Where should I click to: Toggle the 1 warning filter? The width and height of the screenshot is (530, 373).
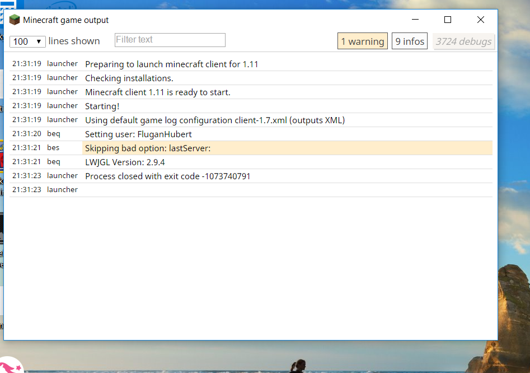click(362, 41)
